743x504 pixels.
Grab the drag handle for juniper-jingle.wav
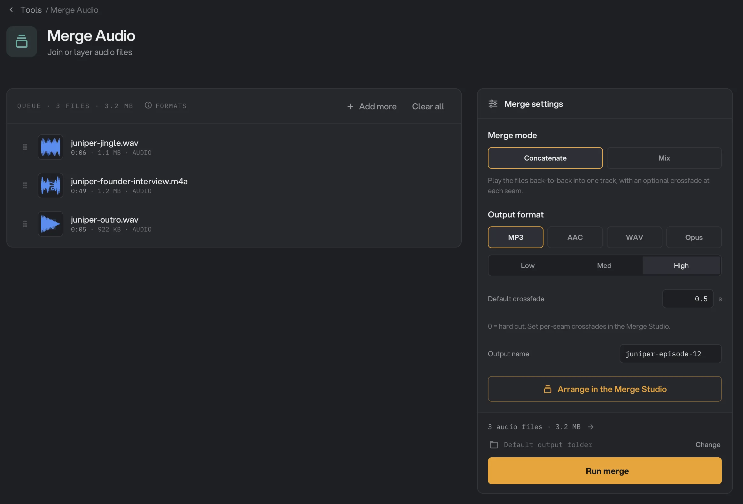coord(25,147)
